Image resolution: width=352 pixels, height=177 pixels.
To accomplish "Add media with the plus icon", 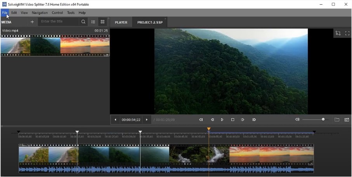I will 32,22.
